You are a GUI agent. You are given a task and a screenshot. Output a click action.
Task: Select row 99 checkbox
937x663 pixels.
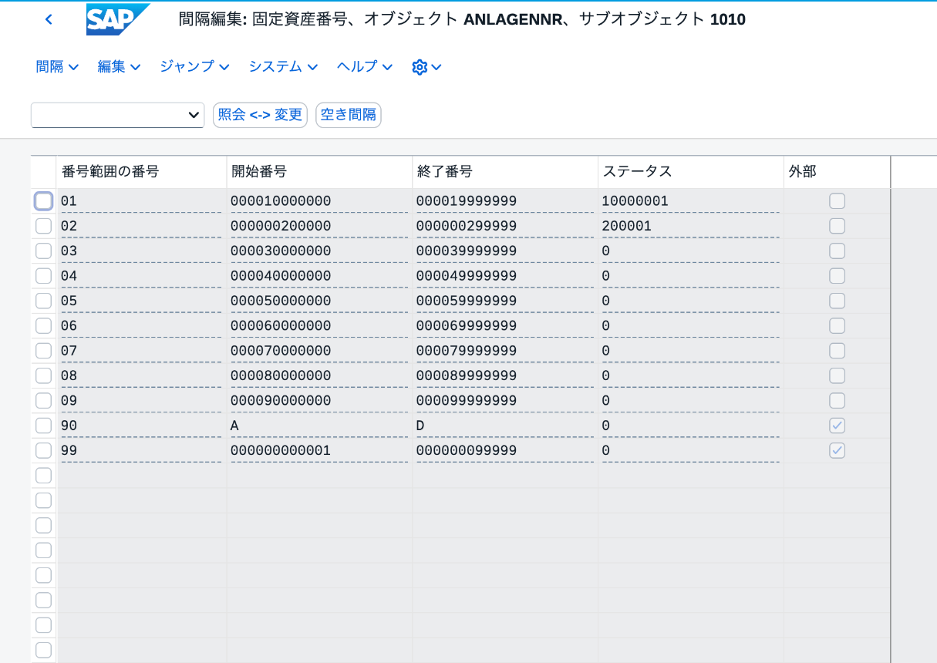click(44, 450)
